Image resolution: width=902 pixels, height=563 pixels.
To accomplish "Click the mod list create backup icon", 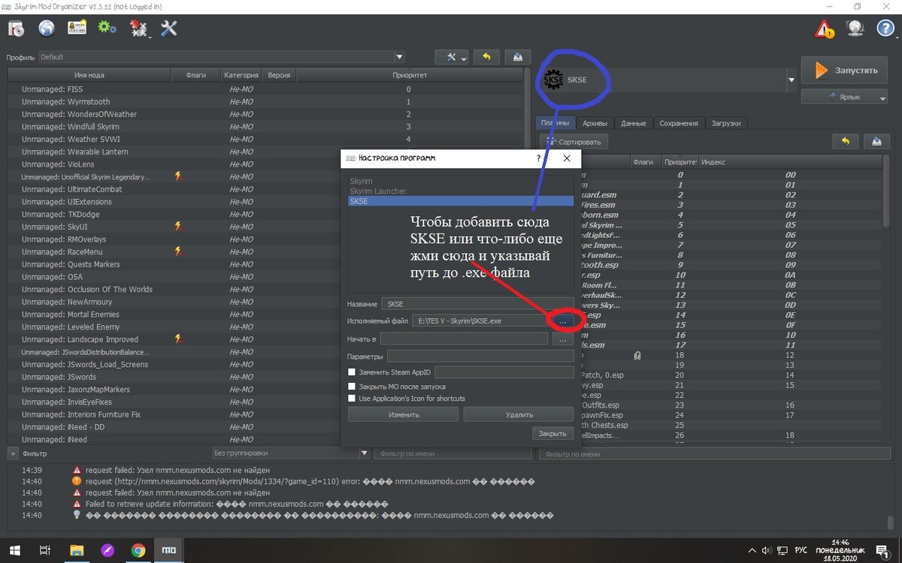I will [518, 57].
